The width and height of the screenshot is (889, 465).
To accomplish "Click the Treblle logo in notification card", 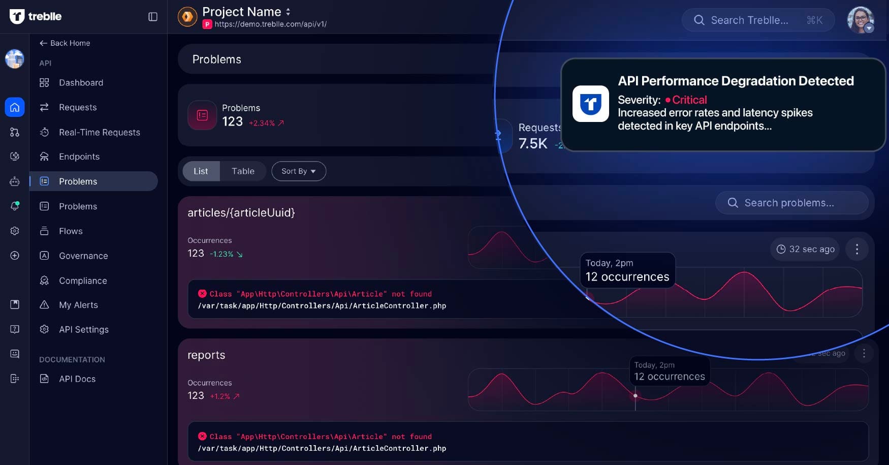I will 590,104.
